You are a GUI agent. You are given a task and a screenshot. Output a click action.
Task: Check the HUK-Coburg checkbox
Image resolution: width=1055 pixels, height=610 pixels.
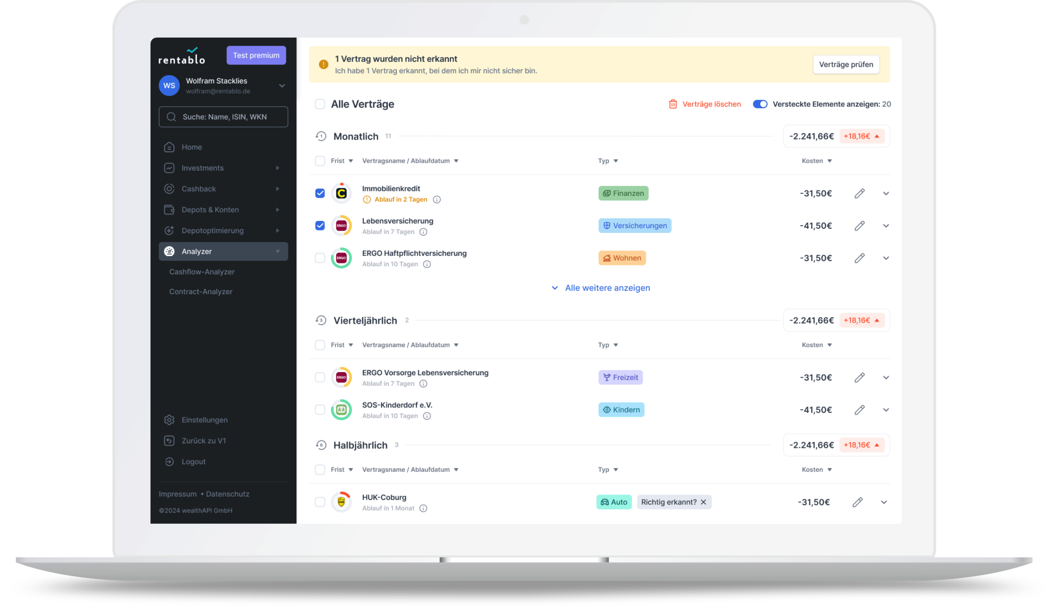pos(320,503)
